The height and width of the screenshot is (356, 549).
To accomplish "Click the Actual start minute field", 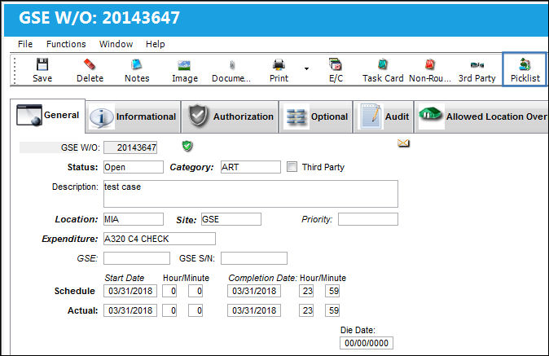I will pos(195,310).
